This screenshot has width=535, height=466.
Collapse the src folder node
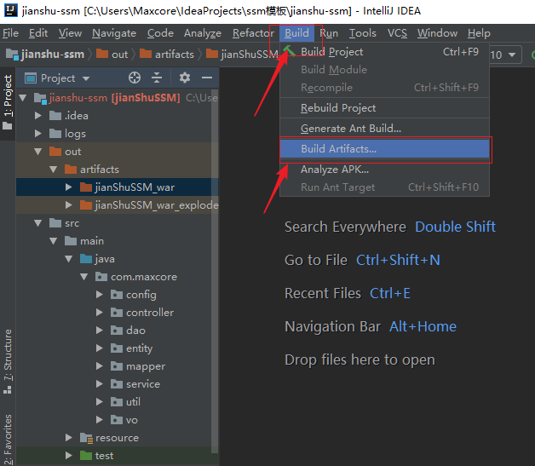[x=37, y=223]
